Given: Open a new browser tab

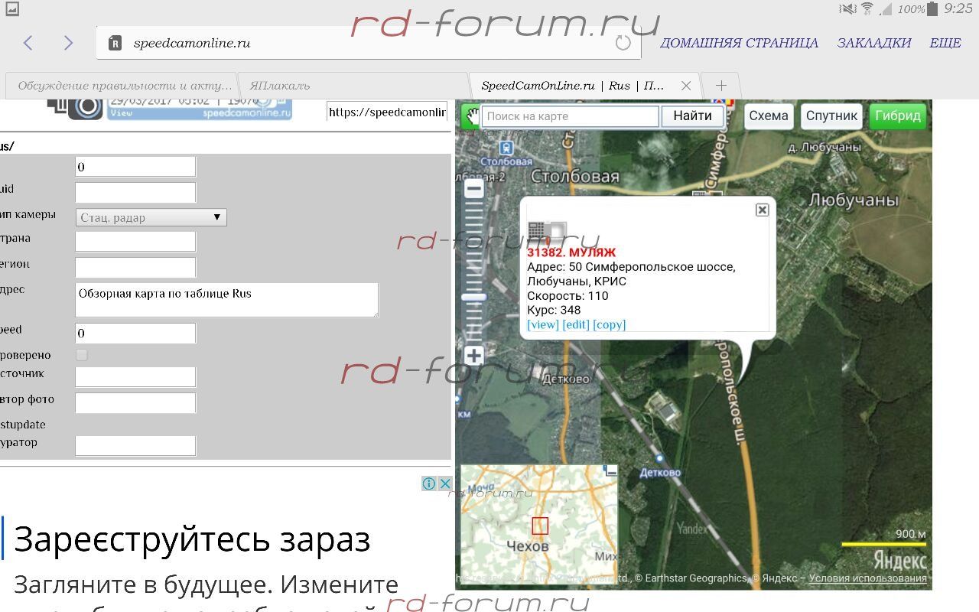Looking at the screenshot, I should click(x=720, y=86).
